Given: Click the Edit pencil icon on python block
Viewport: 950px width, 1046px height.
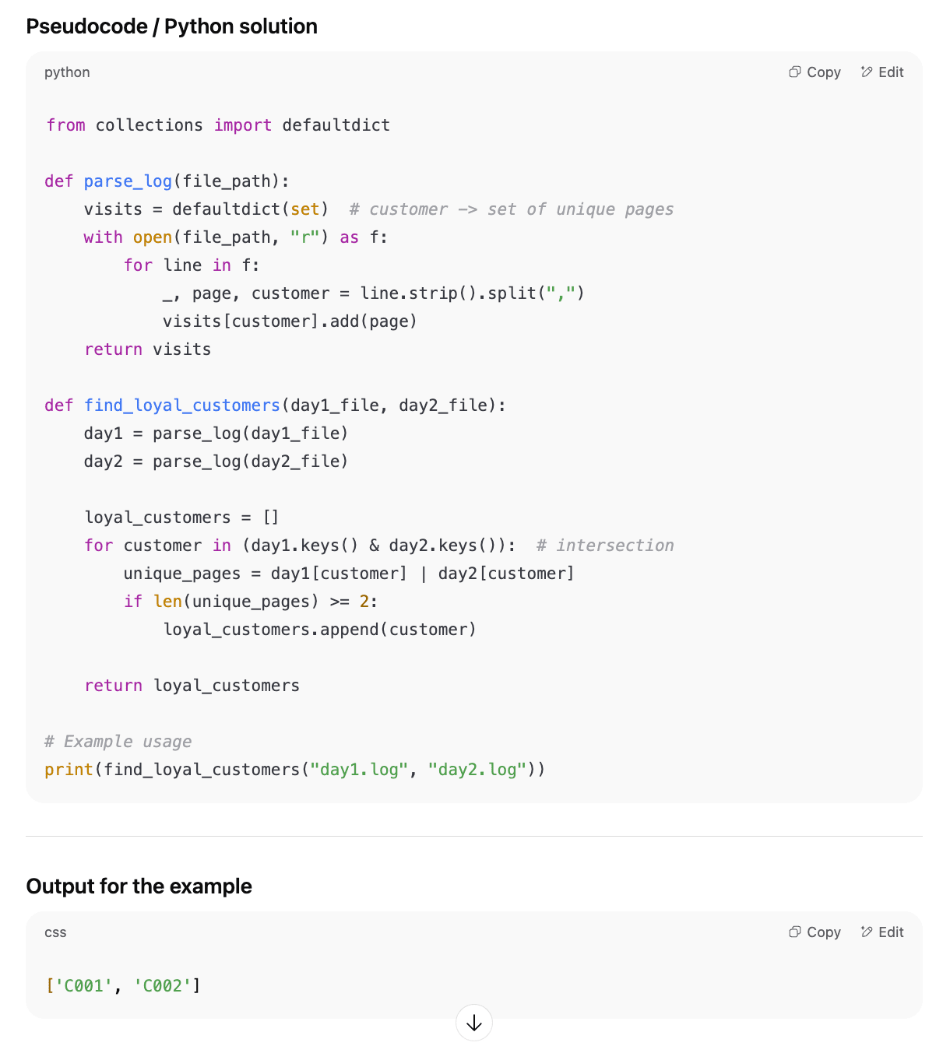Looking at the screenshot, I should click(867, 72).
